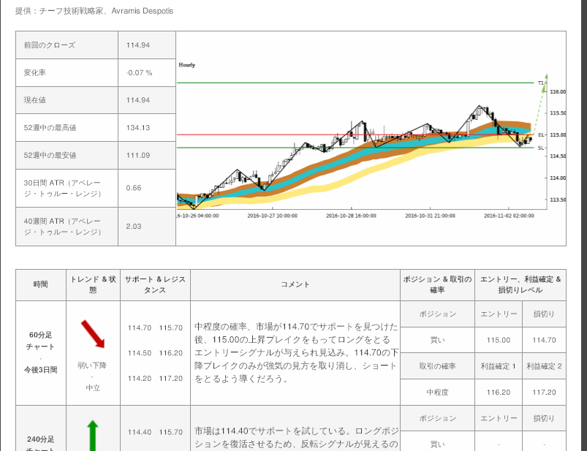Click the 買い position in the 60分足 row
Image resolution: width=587 pixels, height=451 pixels.
(x=437, y=340)
